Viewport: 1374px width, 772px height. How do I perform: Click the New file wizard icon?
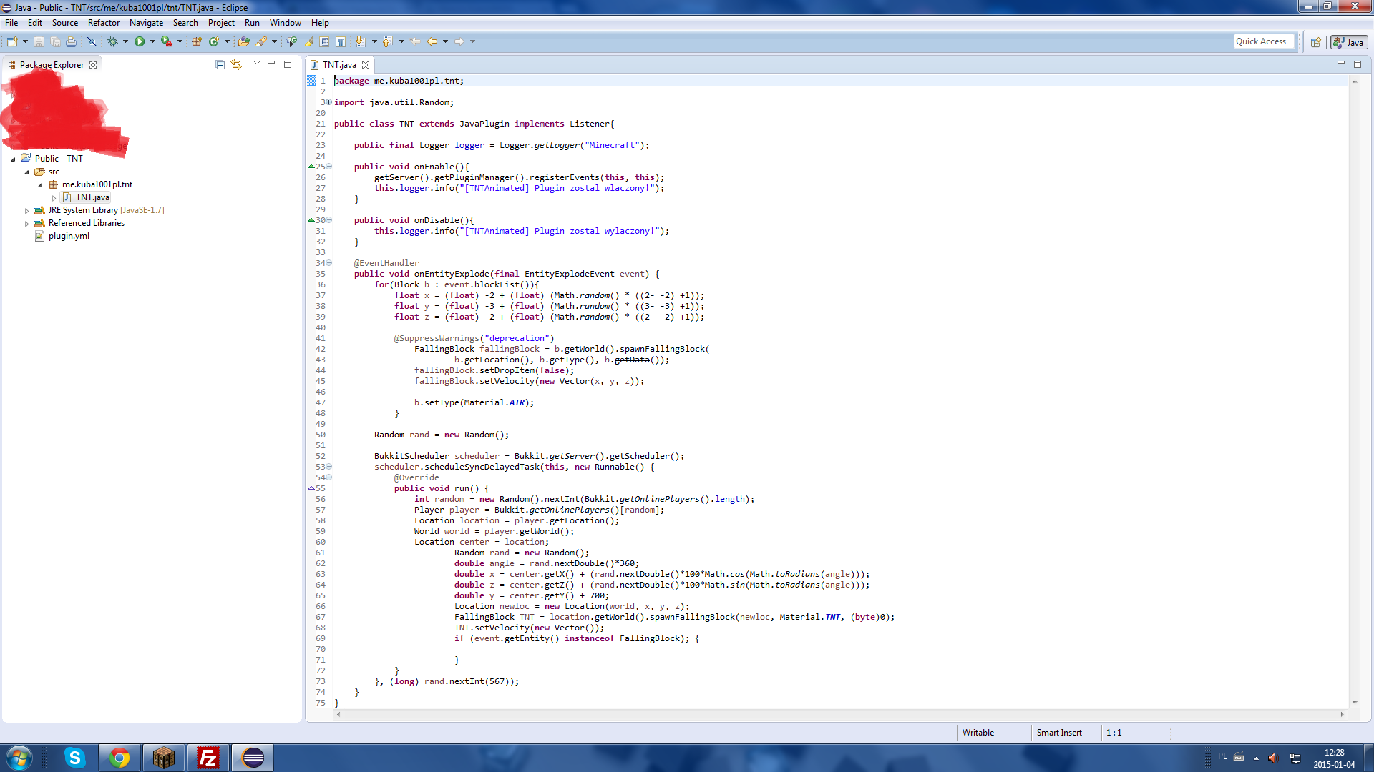(12, 41)
